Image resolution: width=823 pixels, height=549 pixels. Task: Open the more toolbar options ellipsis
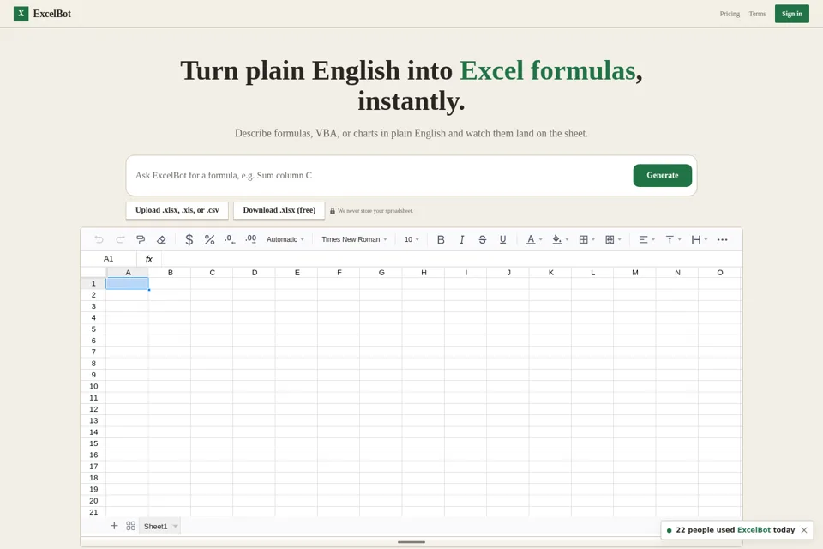[x=722, y=239]
